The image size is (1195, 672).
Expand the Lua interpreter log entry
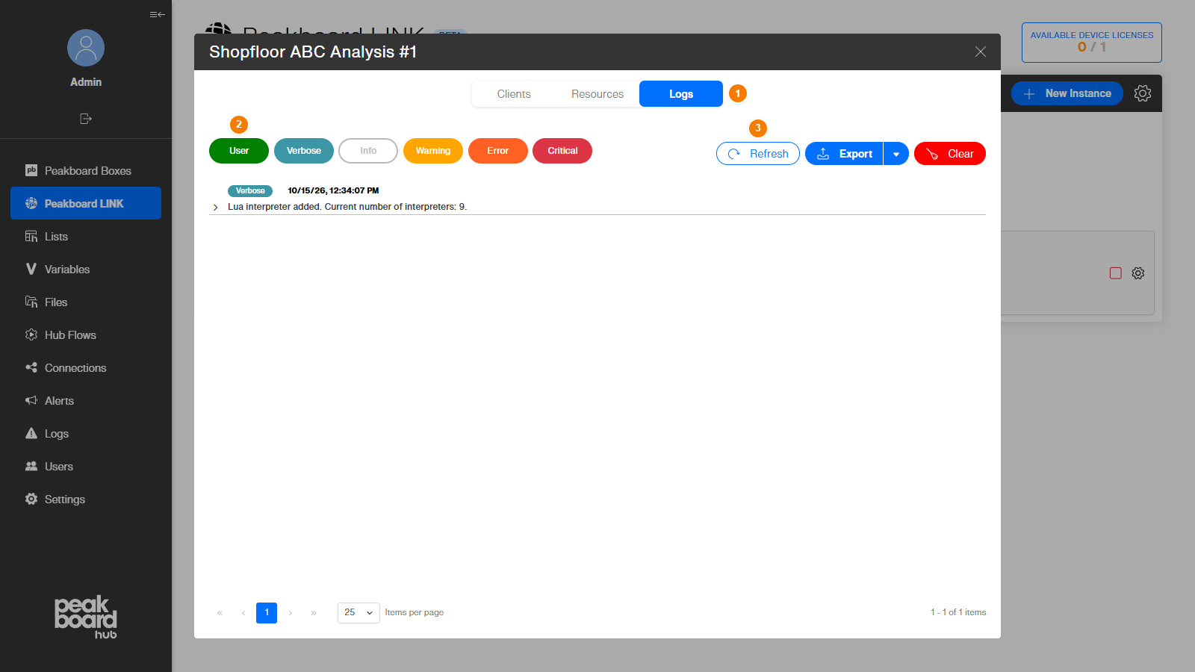point(216,207)
